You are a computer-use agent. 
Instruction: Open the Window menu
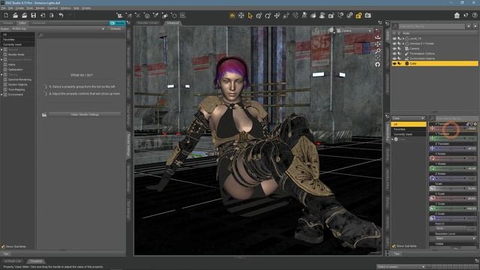65,8
